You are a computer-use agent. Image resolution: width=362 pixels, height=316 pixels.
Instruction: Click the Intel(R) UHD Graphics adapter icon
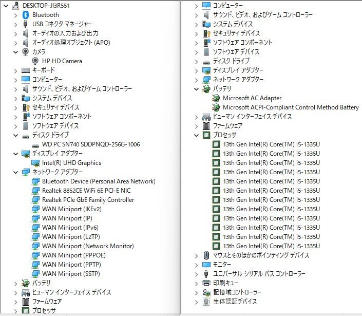pos(35,163)
